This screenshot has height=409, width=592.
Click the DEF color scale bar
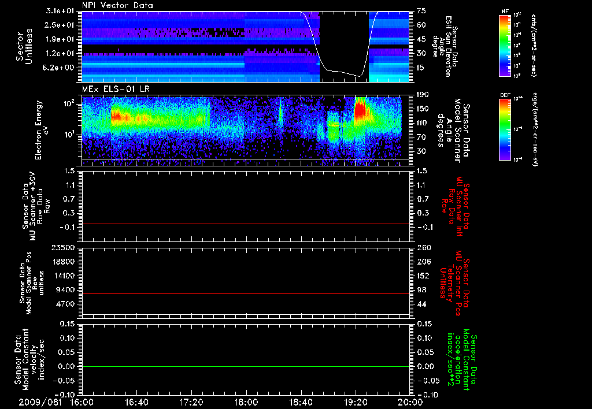point(505,129)
